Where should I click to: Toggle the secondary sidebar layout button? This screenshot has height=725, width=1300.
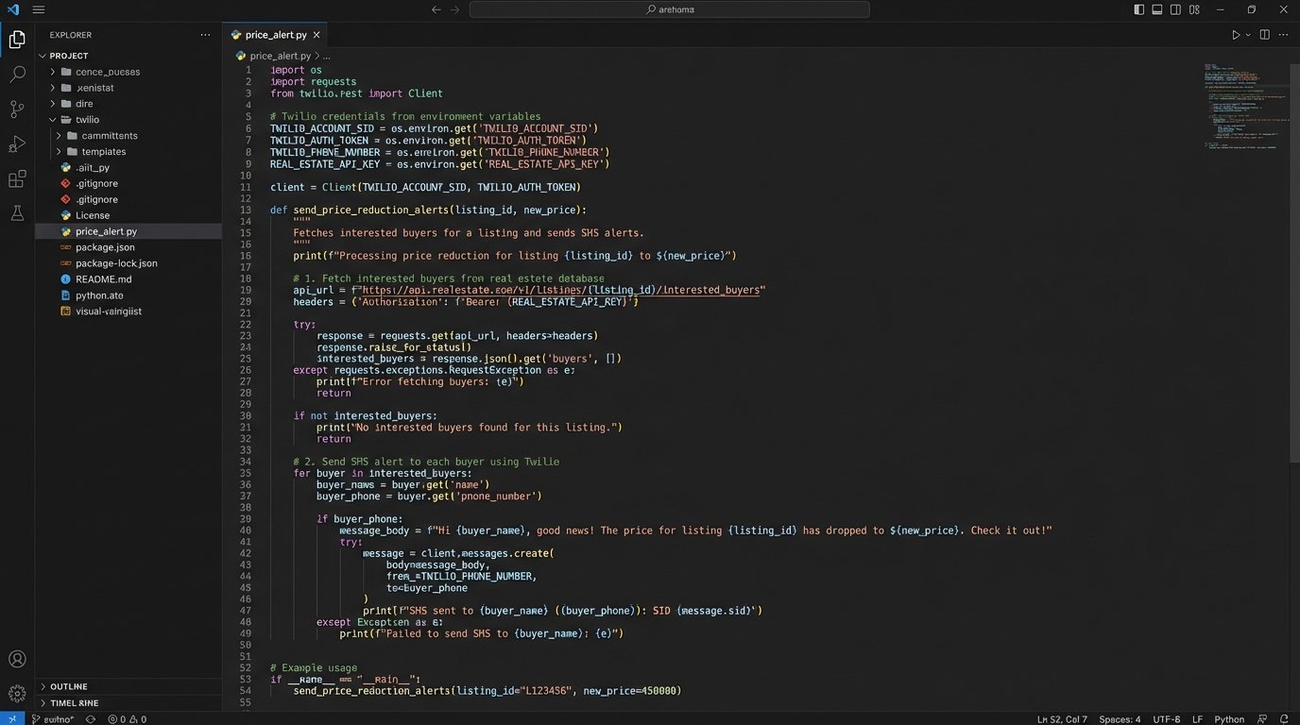tap(1175, 9)
